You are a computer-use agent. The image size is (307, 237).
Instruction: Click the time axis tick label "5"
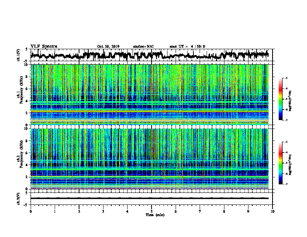tap(152, 211)
